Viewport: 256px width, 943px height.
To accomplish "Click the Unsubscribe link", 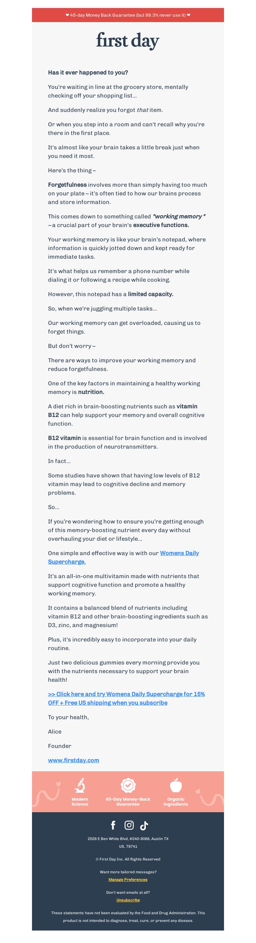I will click(x=128, y=900).
